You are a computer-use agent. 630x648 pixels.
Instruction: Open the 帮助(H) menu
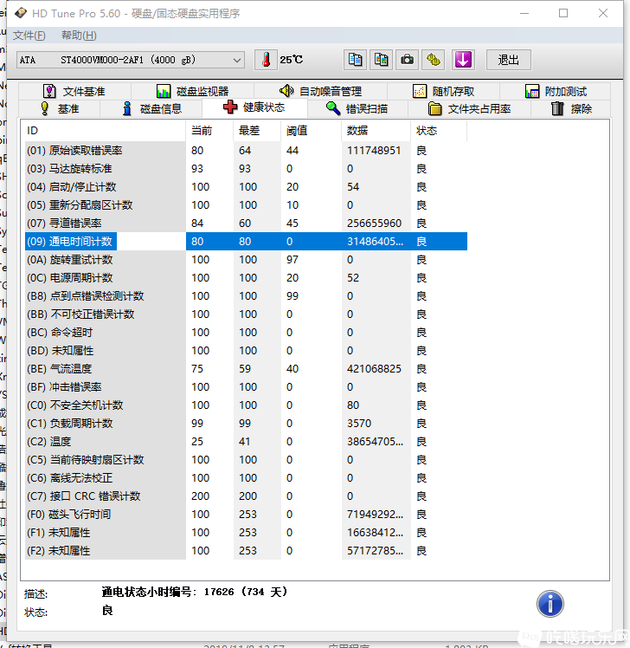[79, 36]
